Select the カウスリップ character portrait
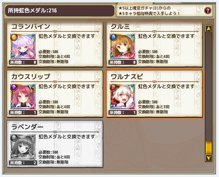 click(x=23, y=97)
